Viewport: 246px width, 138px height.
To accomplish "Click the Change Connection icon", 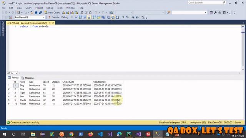I will click(x=10, y=17).
